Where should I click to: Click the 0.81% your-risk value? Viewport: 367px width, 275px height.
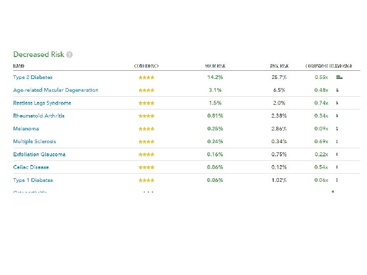[x=215, y=116]
